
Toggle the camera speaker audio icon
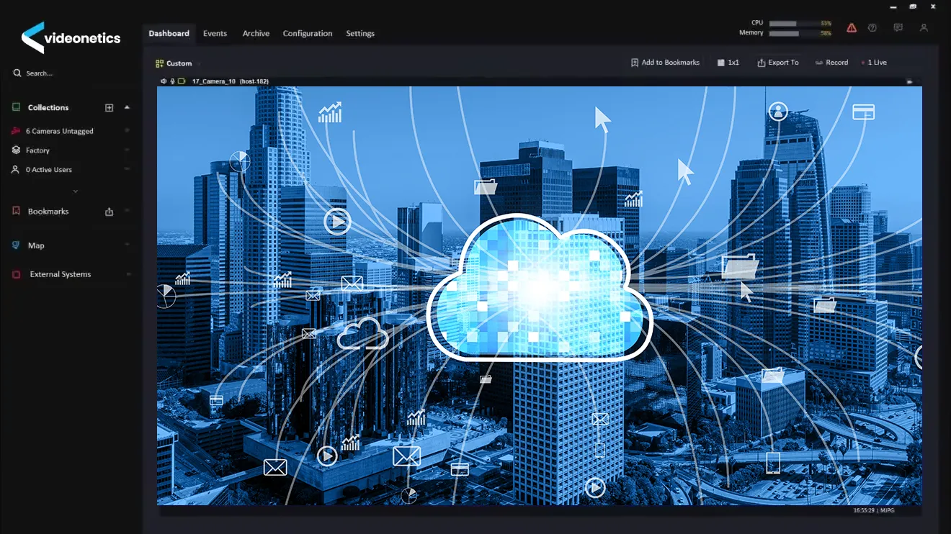pos(164,81)
